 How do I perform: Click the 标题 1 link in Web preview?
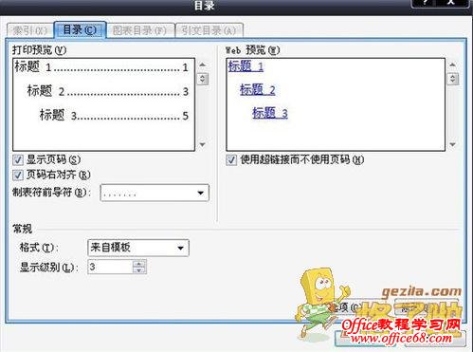[246, 66]
